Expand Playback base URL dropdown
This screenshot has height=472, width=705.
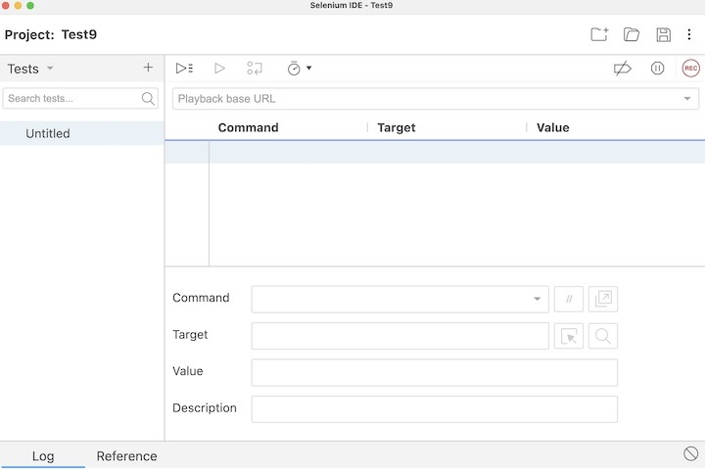pos(686,99)
